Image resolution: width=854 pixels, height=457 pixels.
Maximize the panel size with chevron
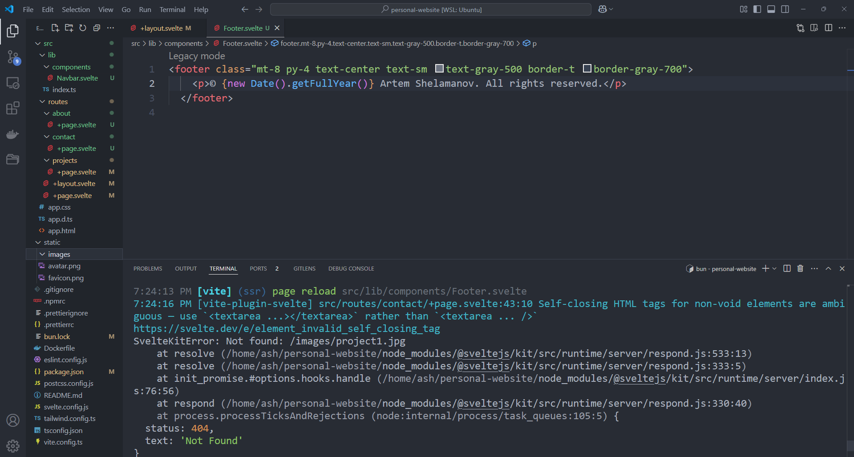point(828,268)
